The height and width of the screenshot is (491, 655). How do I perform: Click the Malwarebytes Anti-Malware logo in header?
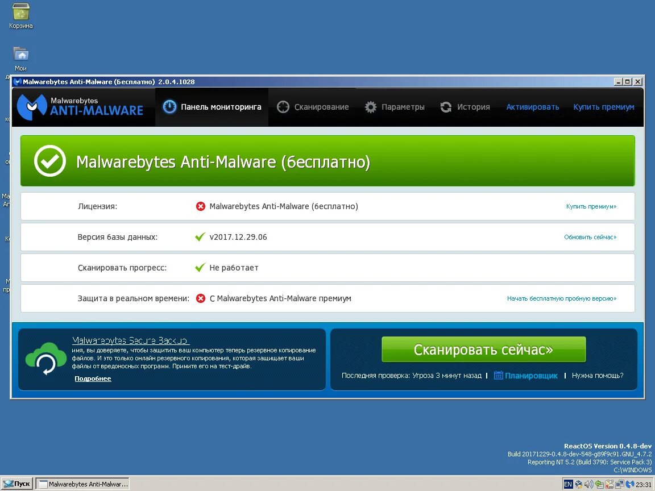pyautogui.click(x=80, y=106)
